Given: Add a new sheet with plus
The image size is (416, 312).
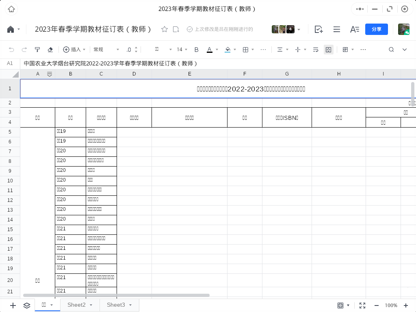Looking at the screenshot, I should click(x=13, y=305).
